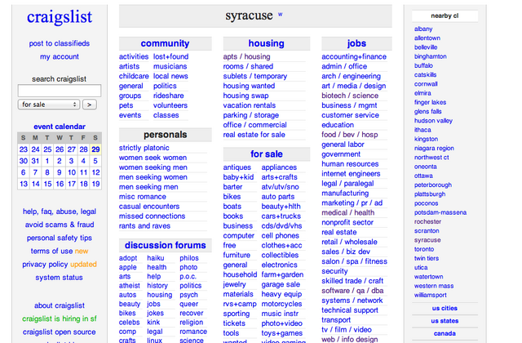Open the childcare community link
Image resolution: width=522 pixels, height=343 pixels.
pyautogui.click(x=134, y=76)
